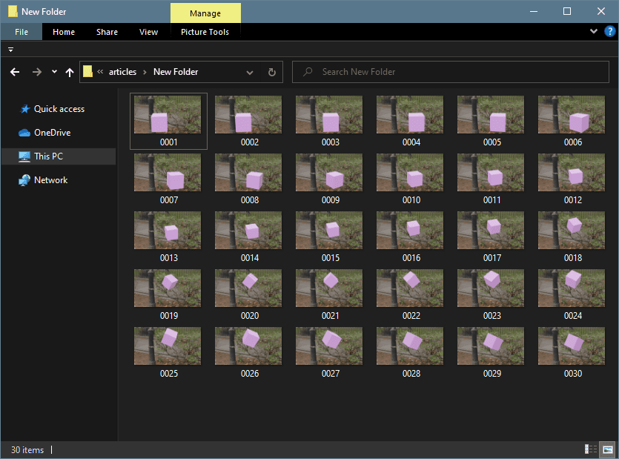
Task: Click articles in the breadcrumb path
Action: click(123, 72)
